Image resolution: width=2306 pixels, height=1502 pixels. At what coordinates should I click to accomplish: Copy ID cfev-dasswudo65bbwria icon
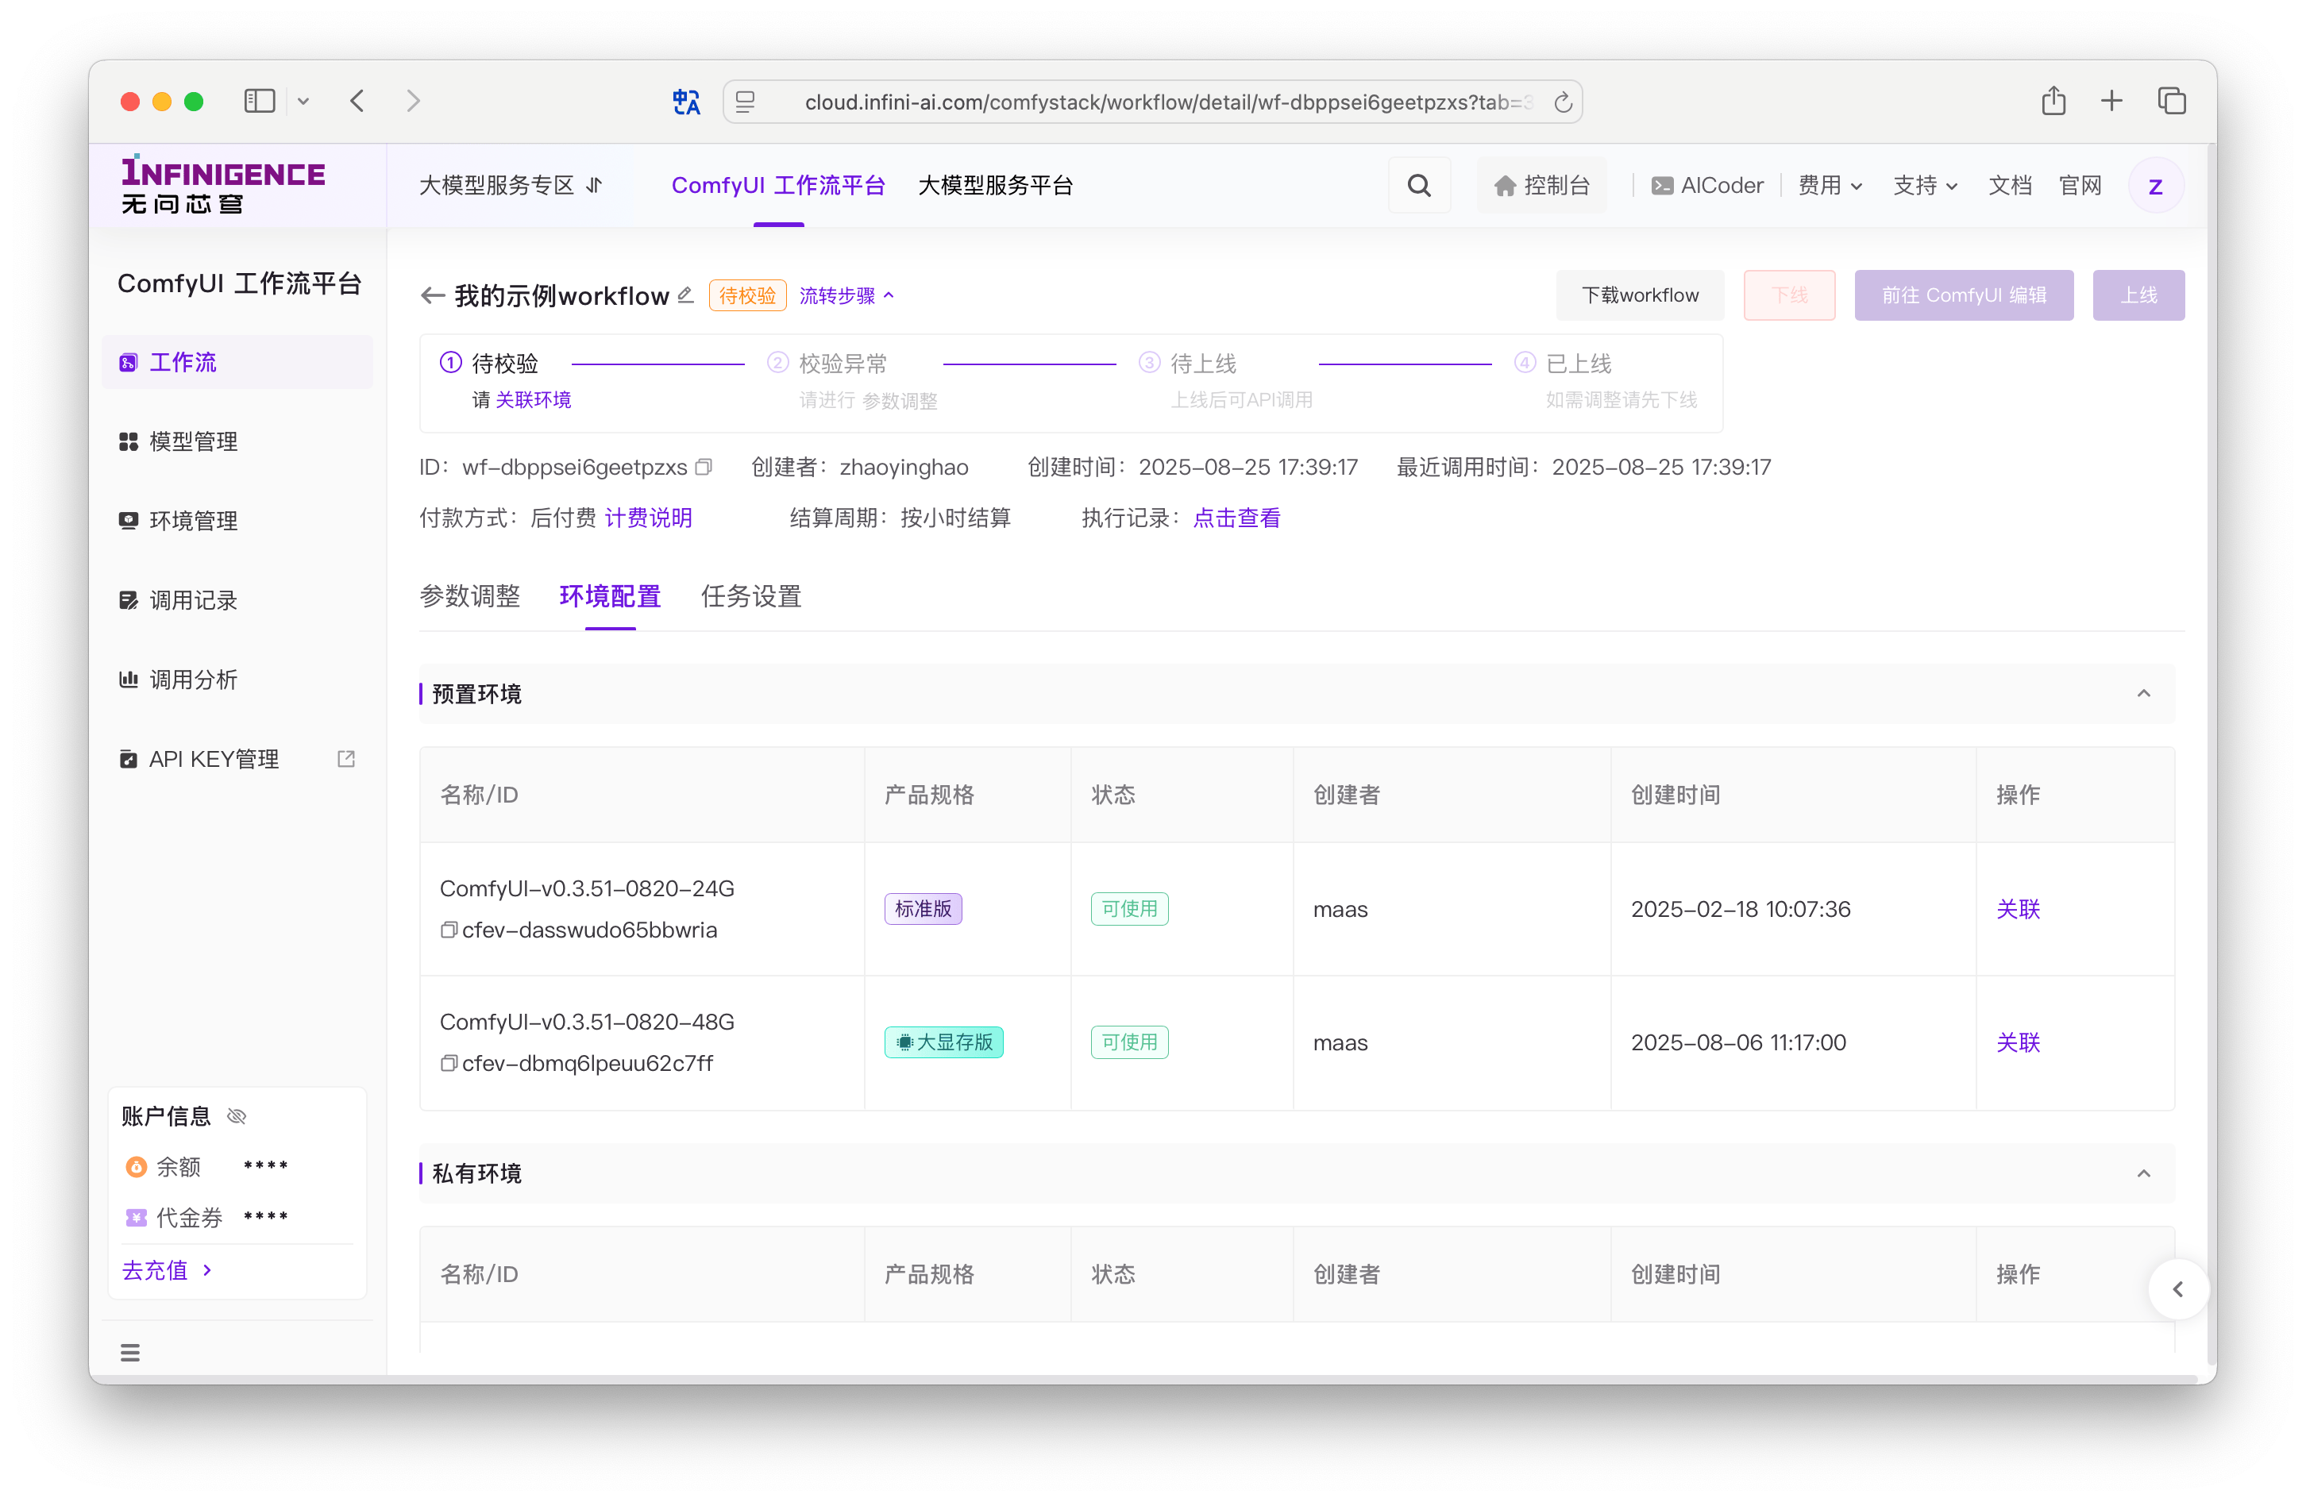click(x=449, y=930)
